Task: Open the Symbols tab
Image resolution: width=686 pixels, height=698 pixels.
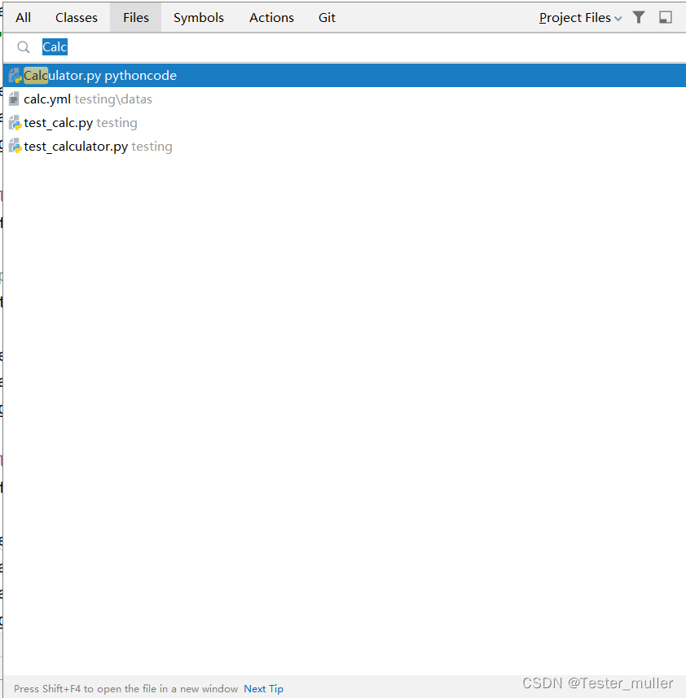Action: point(199,17)
